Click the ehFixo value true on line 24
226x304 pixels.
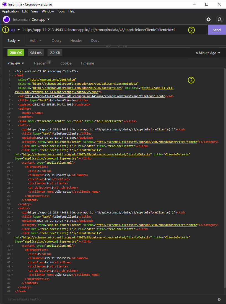pyautogui.click(x=48, y=179)
